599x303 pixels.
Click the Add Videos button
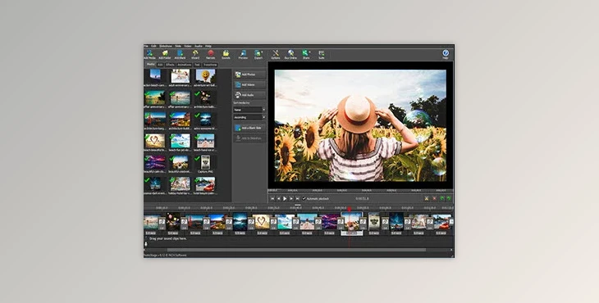[249, 84]
